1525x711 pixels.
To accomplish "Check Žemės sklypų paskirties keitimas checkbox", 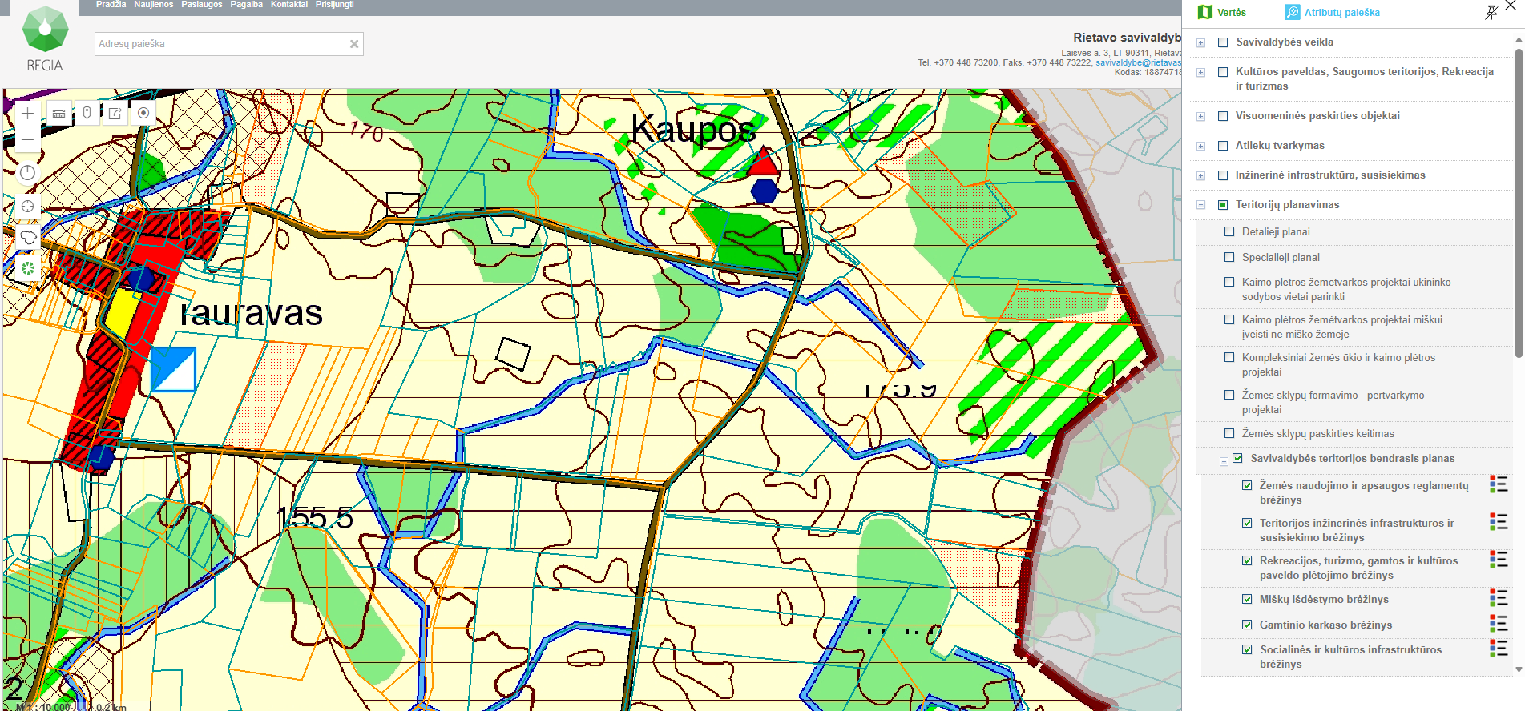I will point(1229,433).
